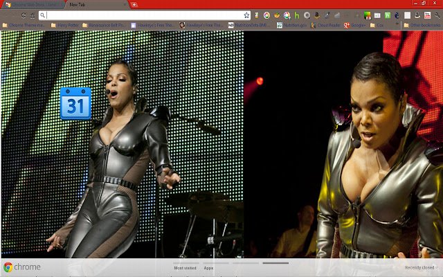Image resolution: width=443 pixels, height=277 pixels.
Task: Click the gray circle extension icon
Action: pyautogui.click(x=307, y=15)
